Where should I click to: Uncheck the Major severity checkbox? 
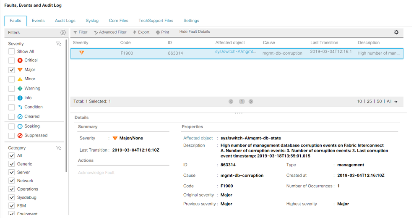[x=11, y=70]
